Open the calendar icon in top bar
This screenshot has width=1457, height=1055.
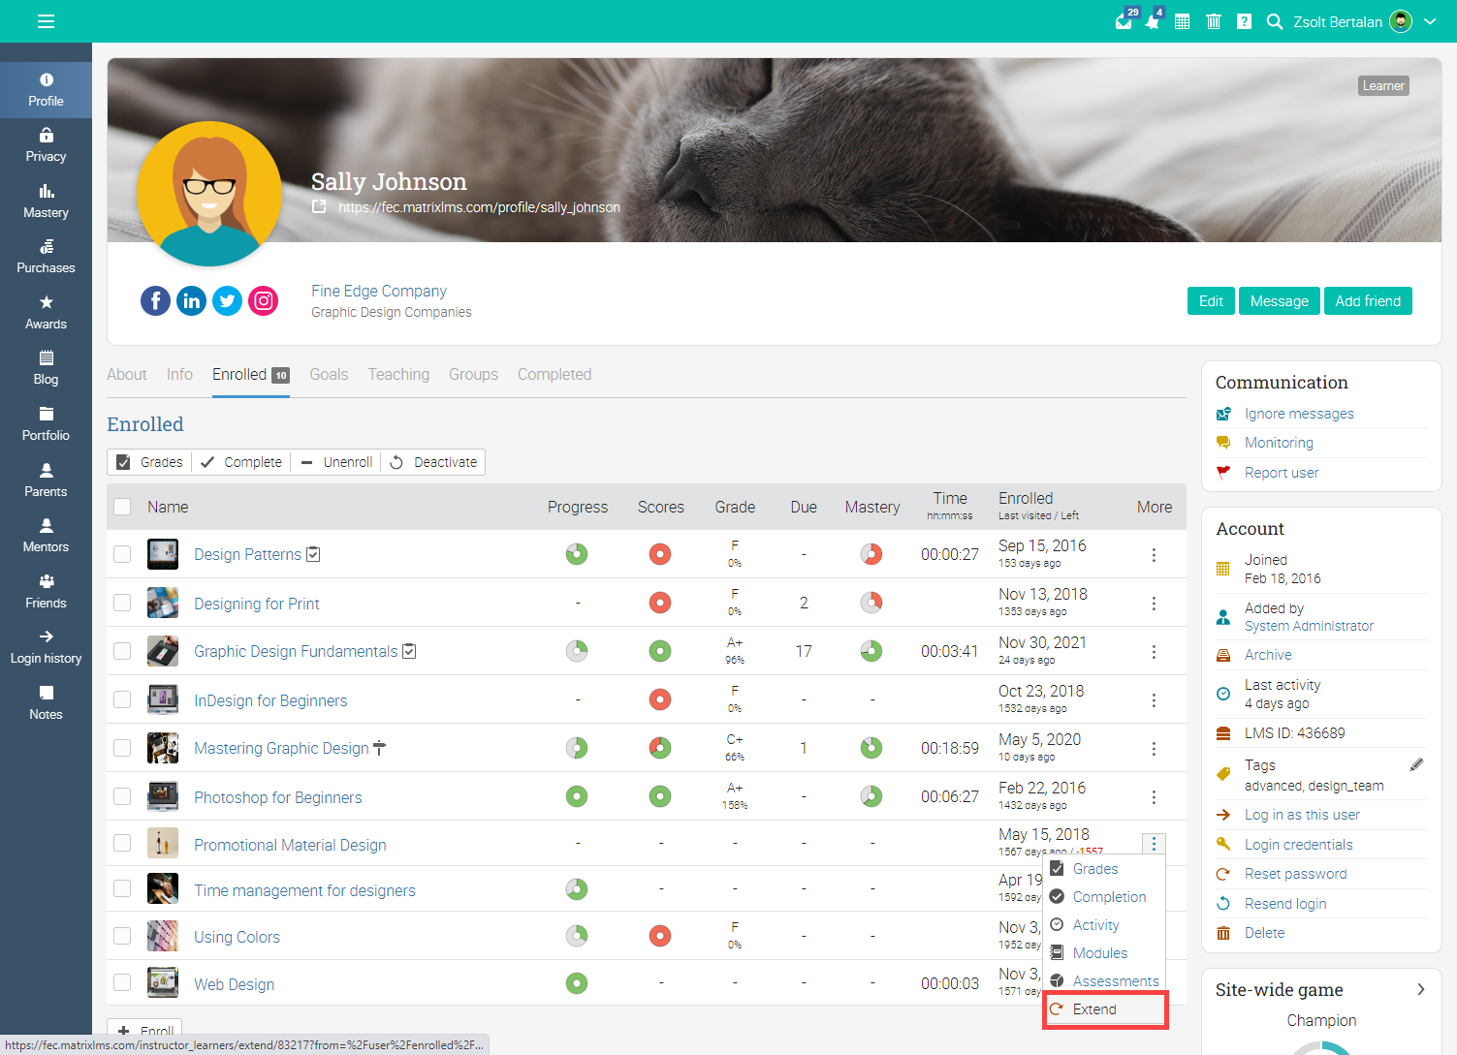tap(1182, 21)
